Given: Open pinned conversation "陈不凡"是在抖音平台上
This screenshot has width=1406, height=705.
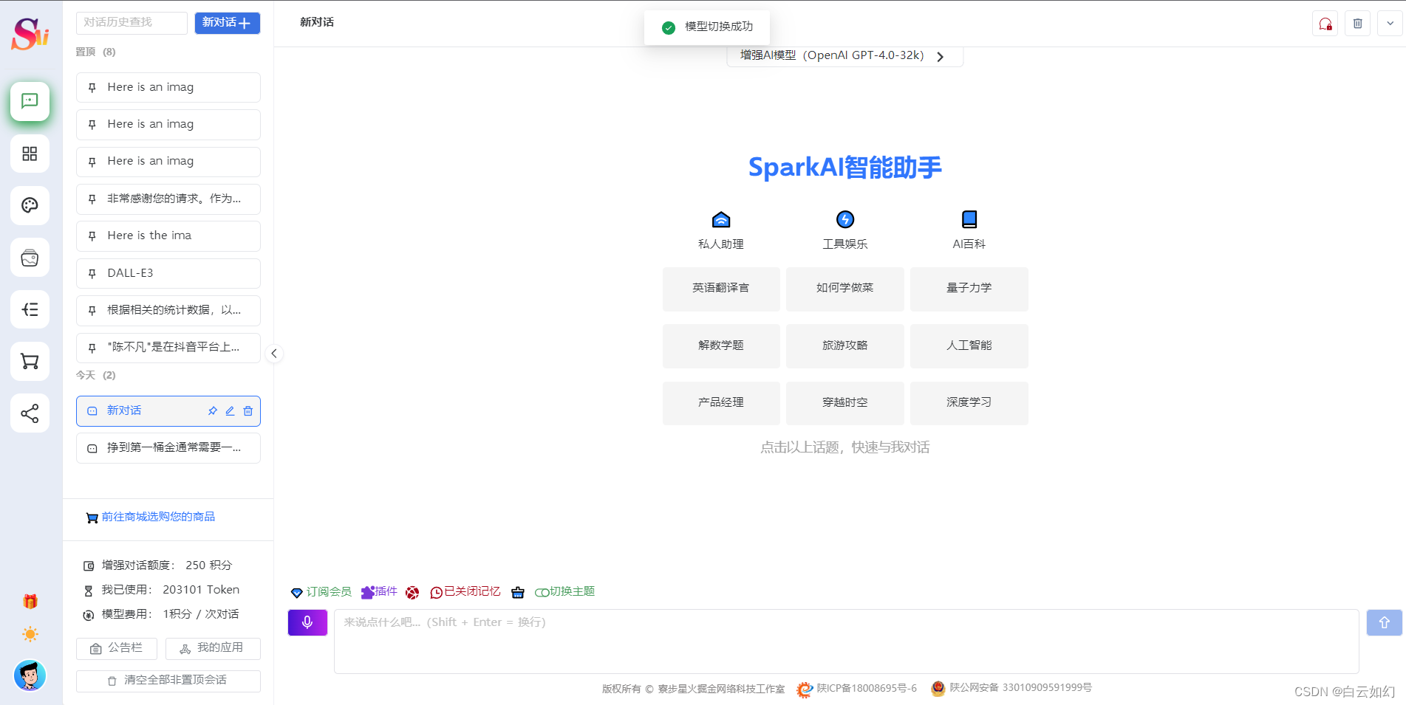Looking at the screenshot, I should pyautogui.click(x=168, y=348).
